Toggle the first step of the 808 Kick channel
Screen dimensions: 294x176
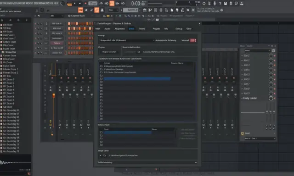click(x=69, y=23)
